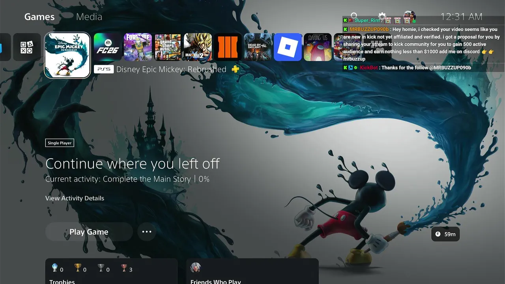The image size is (505, 284).
Task: Click the MRBUZZUP090b username in chat
Action: click(x=370, y=30)
